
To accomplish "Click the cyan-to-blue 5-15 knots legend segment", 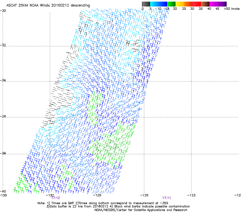I will click(x=159, y=4).
